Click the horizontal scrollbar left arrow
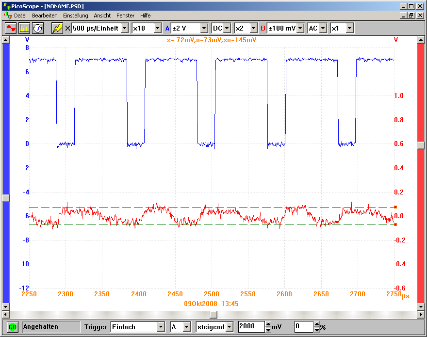Screen dimensions: 427x337 pos(5,314)
